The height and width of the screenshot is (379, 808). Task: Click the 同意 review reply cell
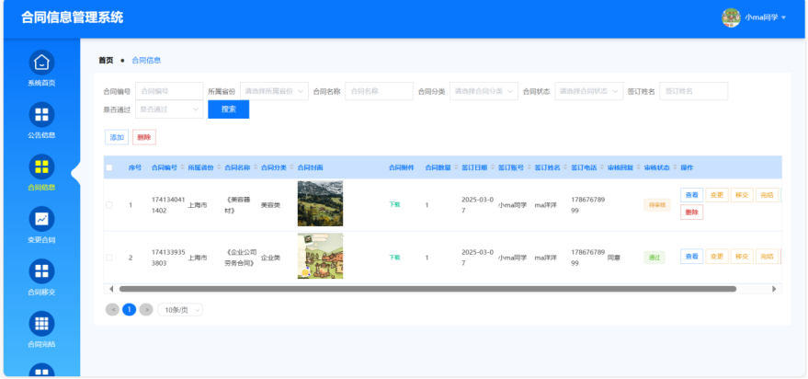tap(614, 257)
